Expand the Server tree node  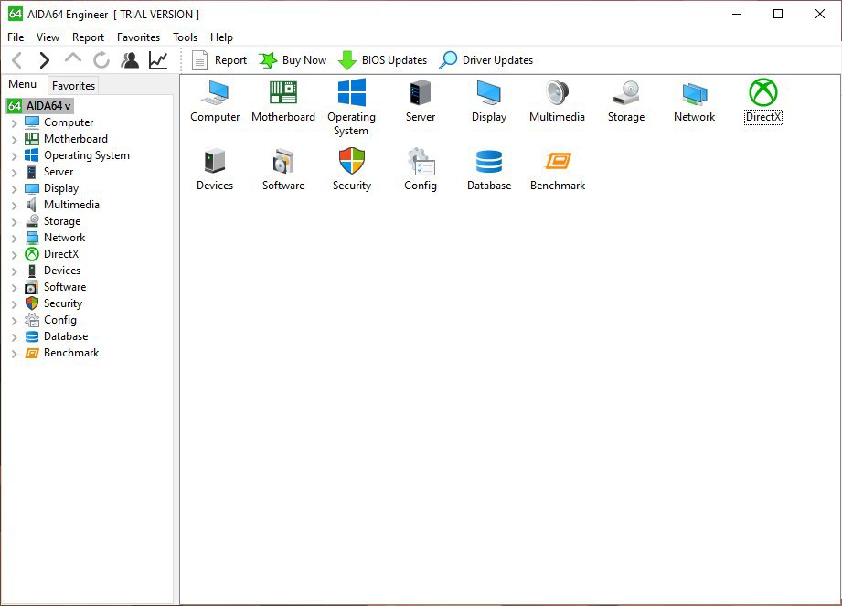point(15,173)
